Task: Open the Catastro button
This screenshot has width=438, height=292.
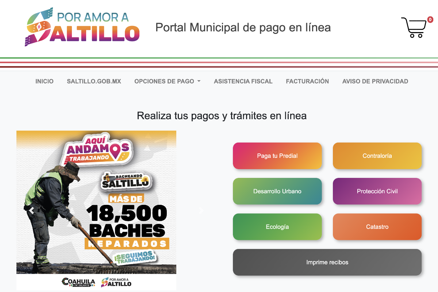Action: pyautogui.click(x=377, y=227)
